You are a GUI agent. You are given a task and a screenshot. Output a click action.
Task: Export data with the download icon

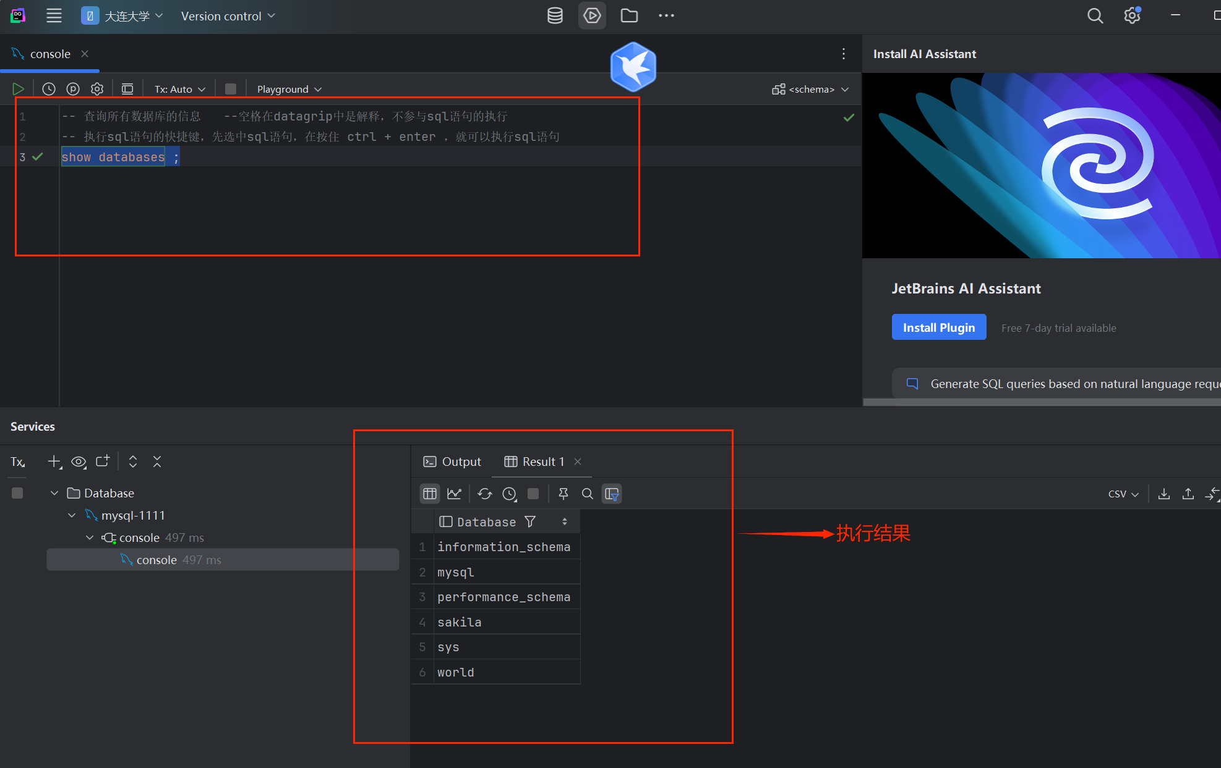[x=1163, y=494]
